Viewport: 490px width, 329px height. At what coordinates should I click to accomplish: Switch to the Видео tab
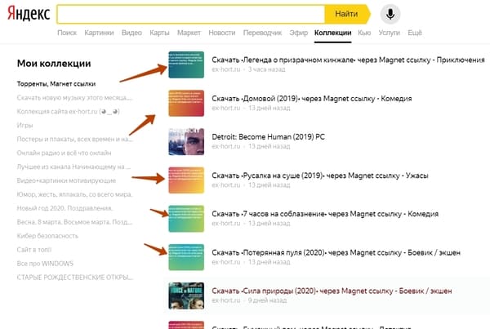131,33
